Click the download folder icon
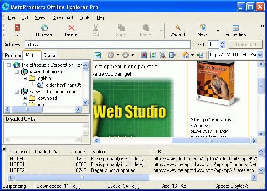This screenshot has height=191, width=267. (x=32, y=98)
